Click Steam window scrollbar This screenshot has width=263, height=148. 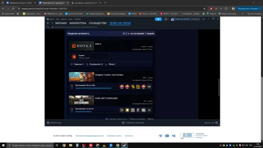pos(219,87)
